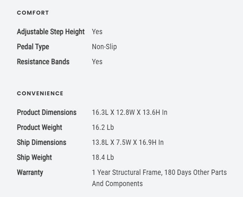Click the CONVENIENCE section heading
The height and width of the screenshot is (197, 243).
pyautogui.click(x=40, y=93)
